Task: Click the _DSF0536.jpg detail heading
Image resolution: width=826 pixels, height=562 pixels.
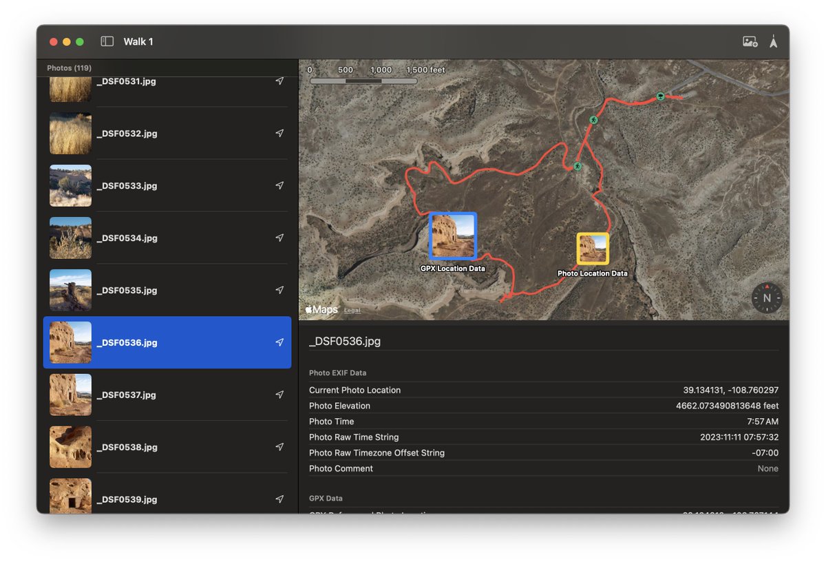Action: (345, 341)
